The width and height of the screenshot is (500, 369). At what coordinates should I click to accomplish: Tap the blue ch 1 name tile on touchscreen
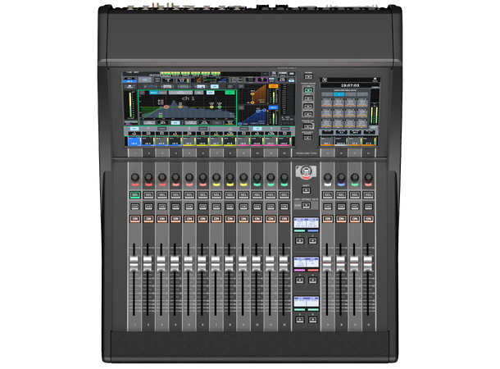(x=134, y=141)
